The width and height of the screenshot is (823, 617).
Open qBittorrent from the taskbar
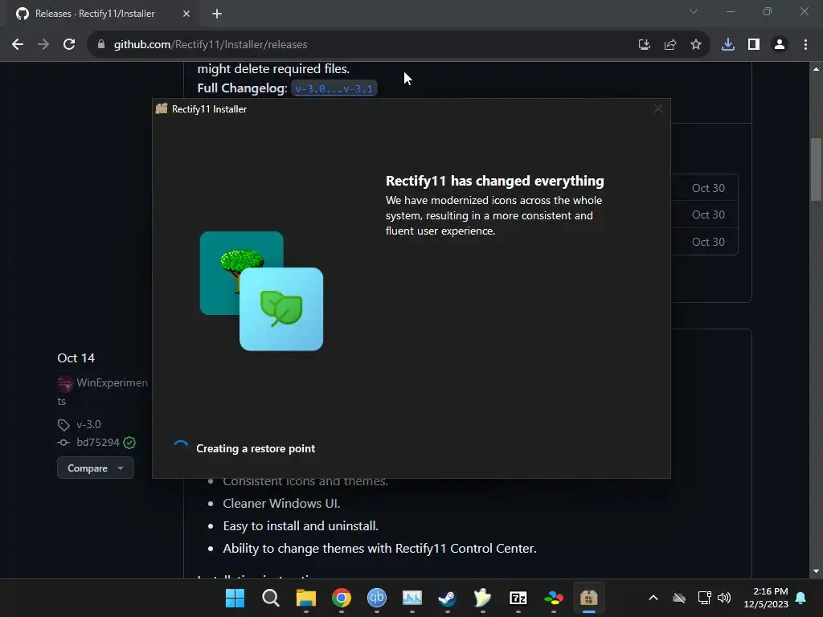coord(377,598)
